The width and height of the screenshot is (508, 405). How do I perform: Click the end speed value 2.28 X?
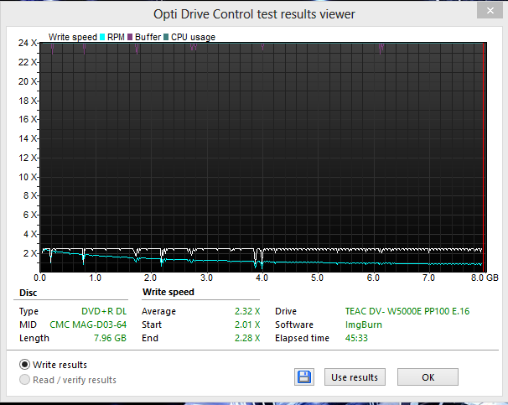pos(247,338)
